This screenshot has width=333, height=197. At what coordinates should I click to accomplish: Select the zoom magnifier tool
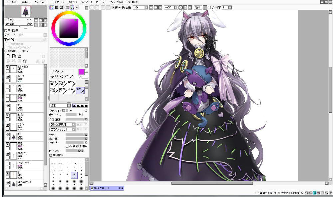point(57,76)
